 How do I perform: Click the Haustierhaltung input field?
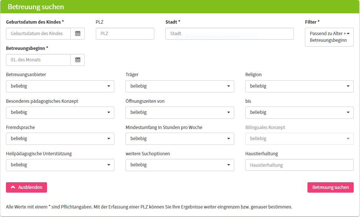(x=299, y=165)
